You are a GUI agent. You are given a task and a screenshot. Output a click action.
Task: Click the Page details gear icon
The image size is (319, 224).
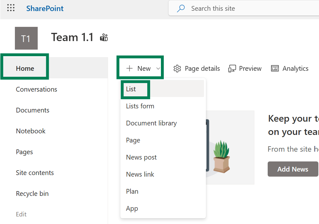click(177, 69)
